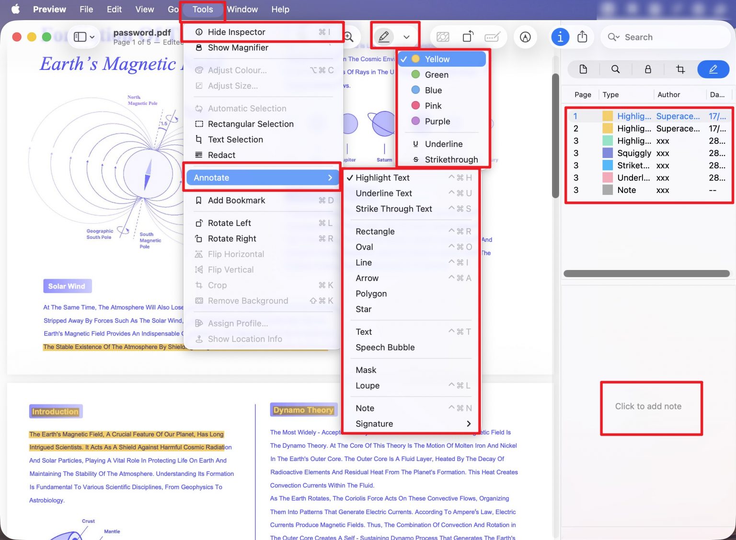
Task: Open the General Info inspector tab
Action: 583,69
